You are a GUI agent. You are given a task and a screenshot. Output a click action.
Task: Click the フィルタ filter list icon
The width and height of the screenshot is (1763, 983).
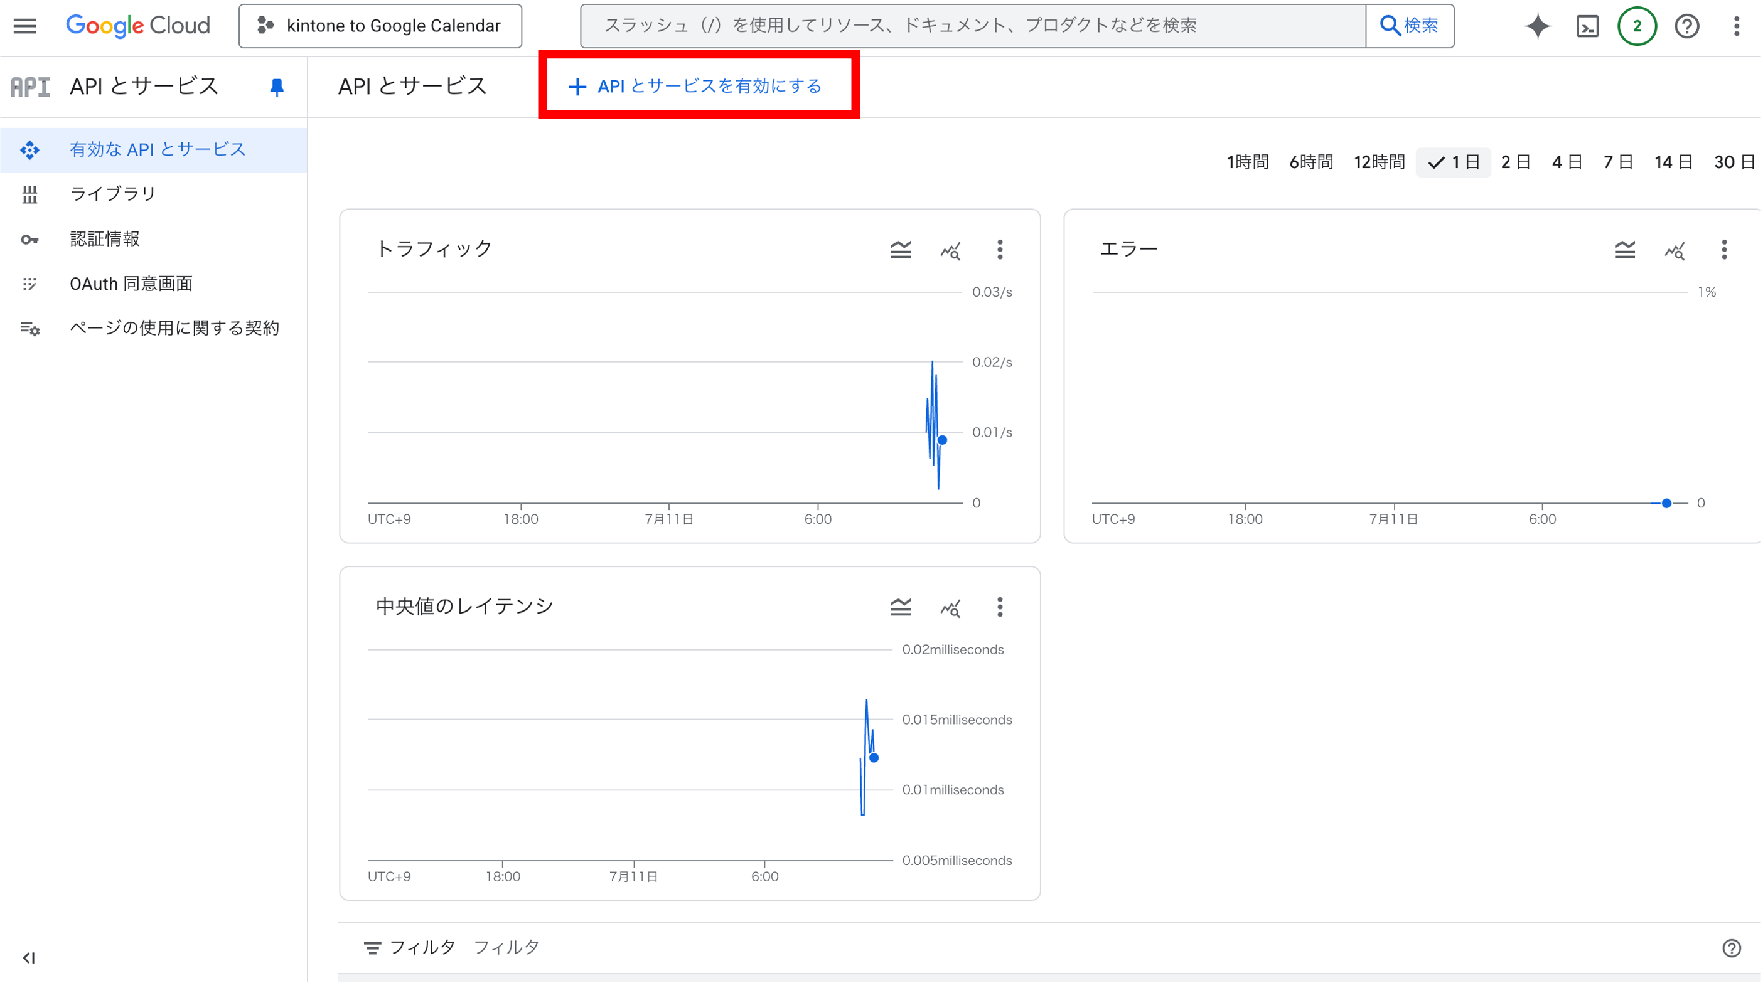click(x=372, y=948)
